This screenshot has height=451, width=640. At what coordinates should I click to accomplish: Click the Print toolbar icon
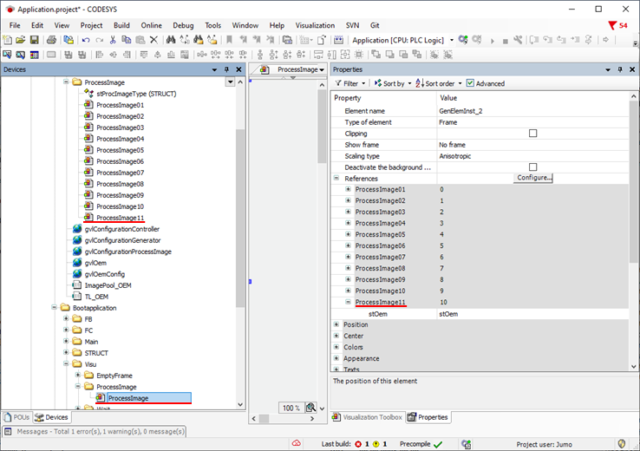click(x=51, y=40)
